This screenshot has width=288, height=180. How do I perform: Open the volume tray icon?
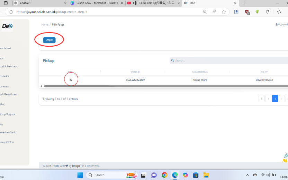[x=268, y=175]
